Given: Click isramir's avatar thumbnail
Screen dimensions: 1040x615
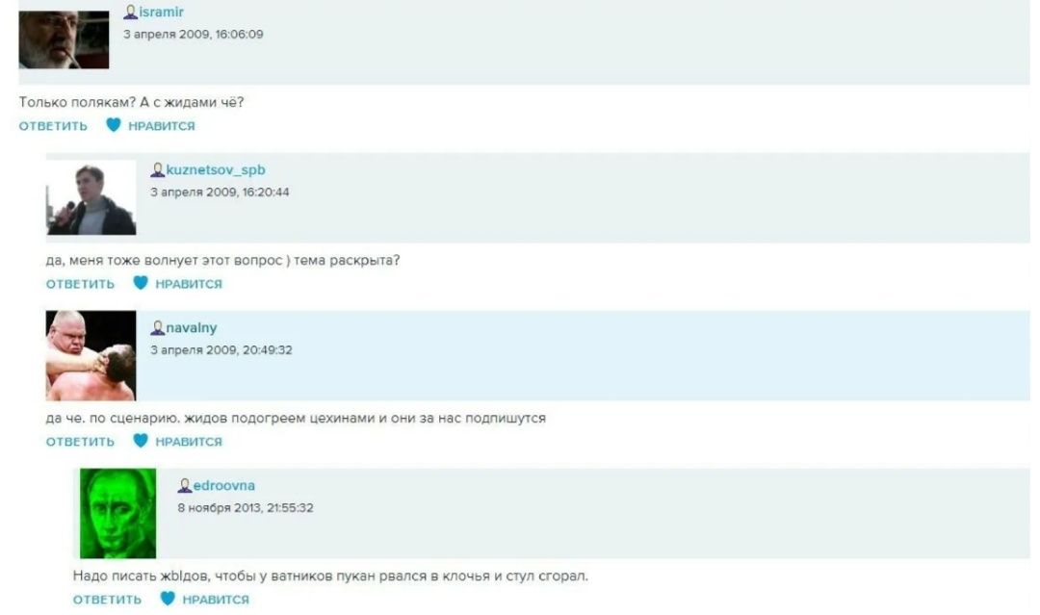Looking at the screenshot, I should pos(64,39).
